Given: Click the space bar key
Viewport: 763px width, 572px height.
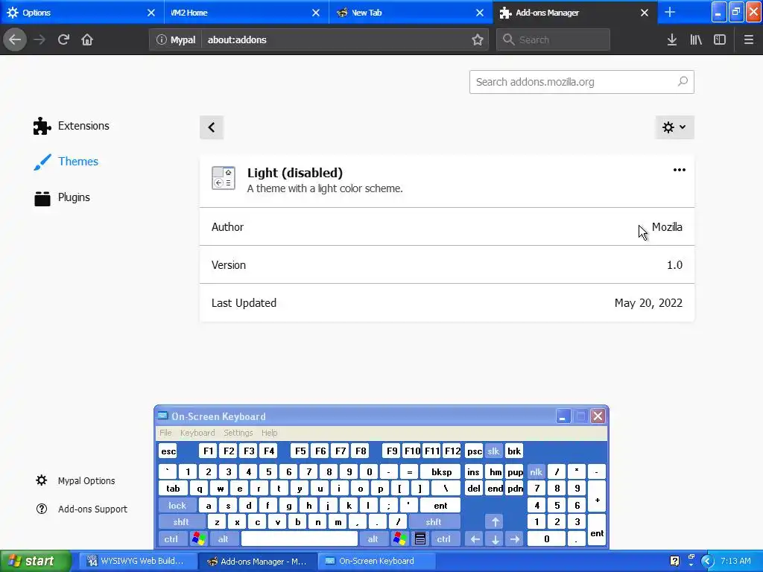Looking at the screenshot, I should (300, 539).
